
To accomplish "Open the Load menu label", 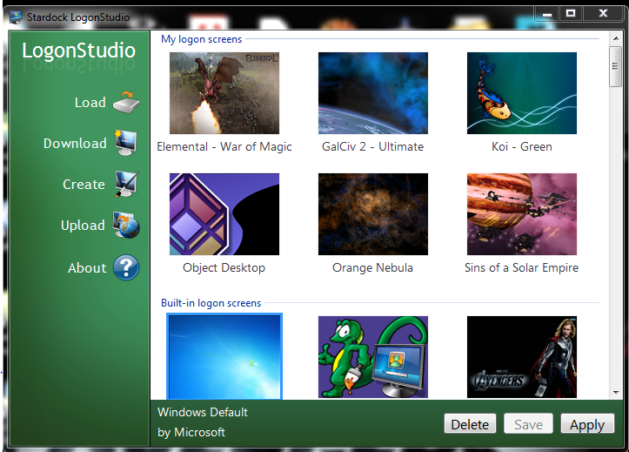I will [90, 103].
